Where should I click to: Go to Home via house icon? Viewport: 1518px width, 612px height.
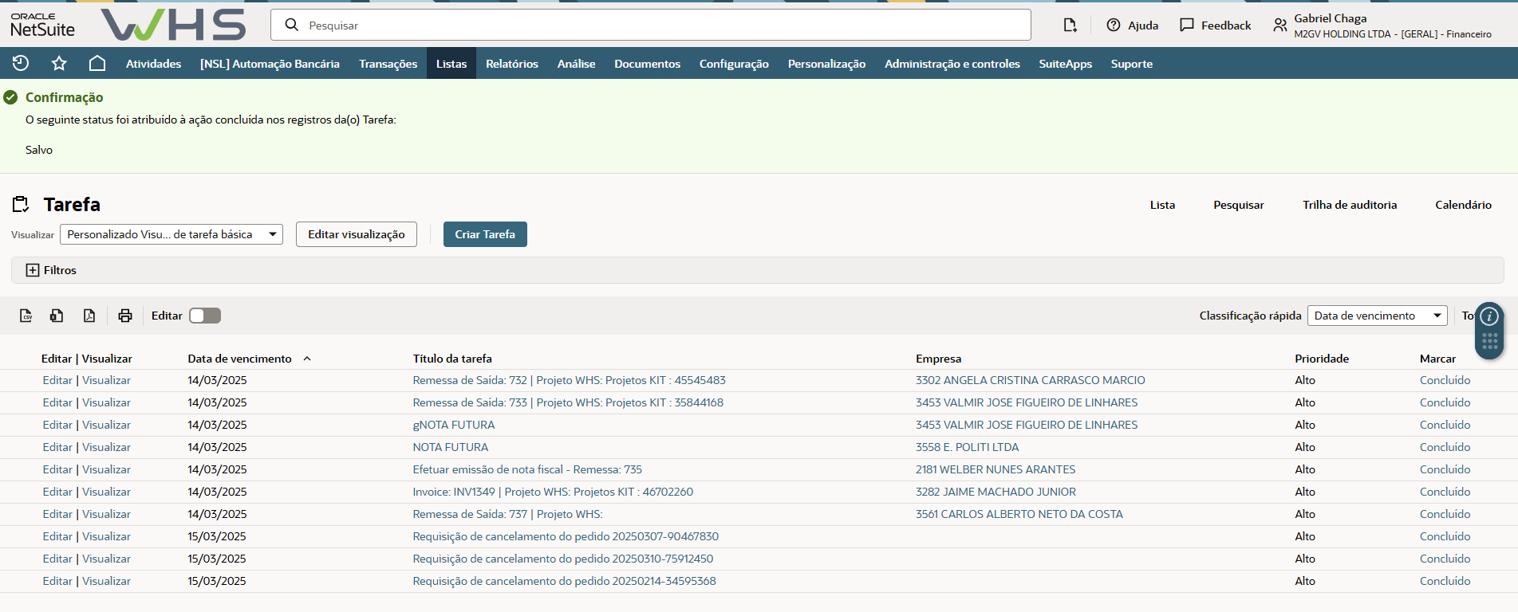97,63
